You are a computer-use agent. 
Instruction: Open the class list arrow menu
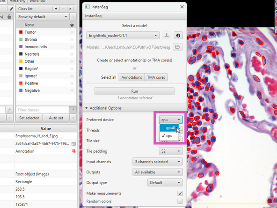70,8
